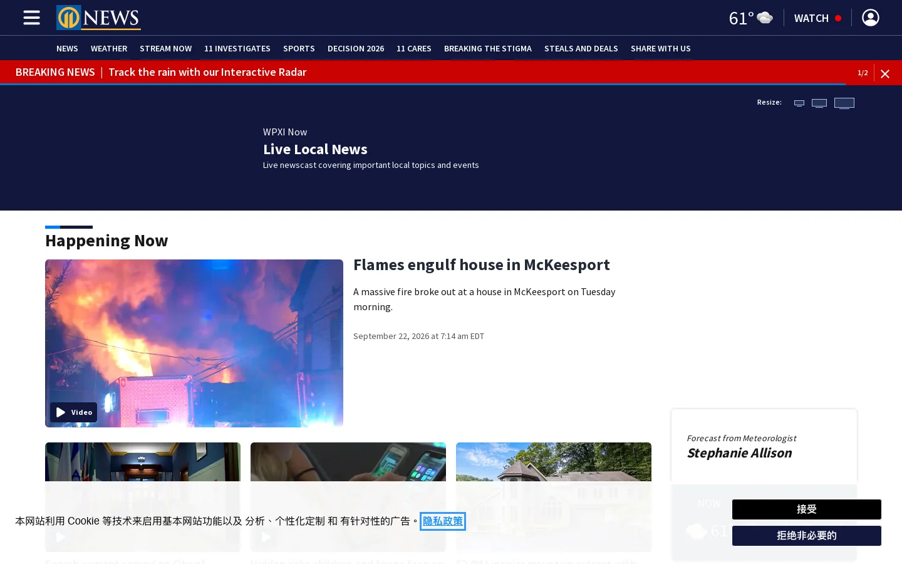The height and width of the screenshot is (564, 902).
Task: Open the user account profile icon
Action: [870, 18]
